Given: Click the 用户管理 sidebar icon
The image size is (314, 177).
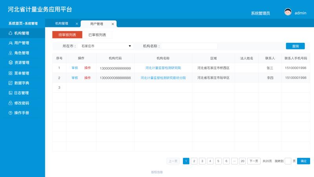Looking at the screenshot, I should [x=10, y=43].
